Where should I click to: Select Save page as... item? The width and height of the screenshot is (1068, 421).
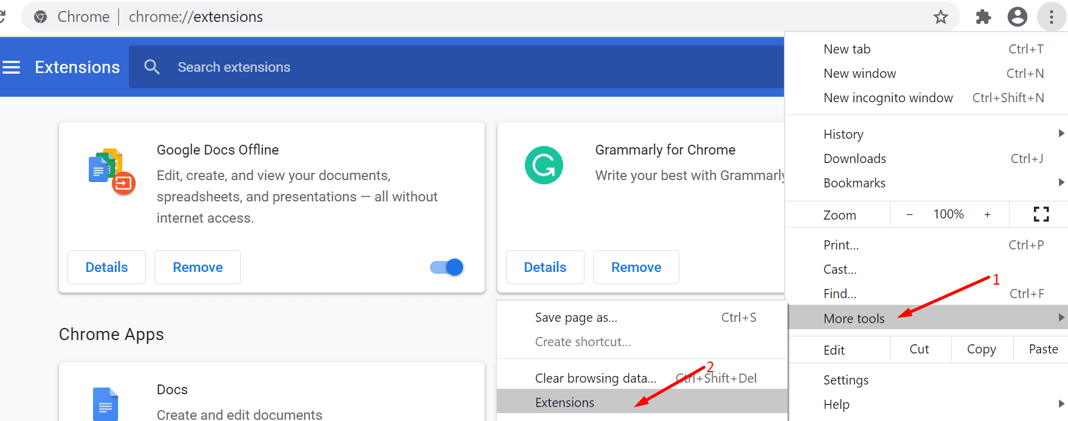[642, 318]
